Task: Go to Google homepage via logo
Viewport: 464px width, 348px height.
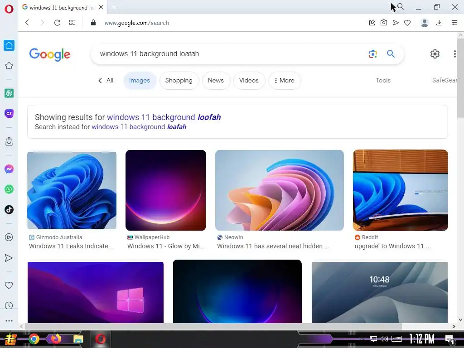Action: point(50,54)
